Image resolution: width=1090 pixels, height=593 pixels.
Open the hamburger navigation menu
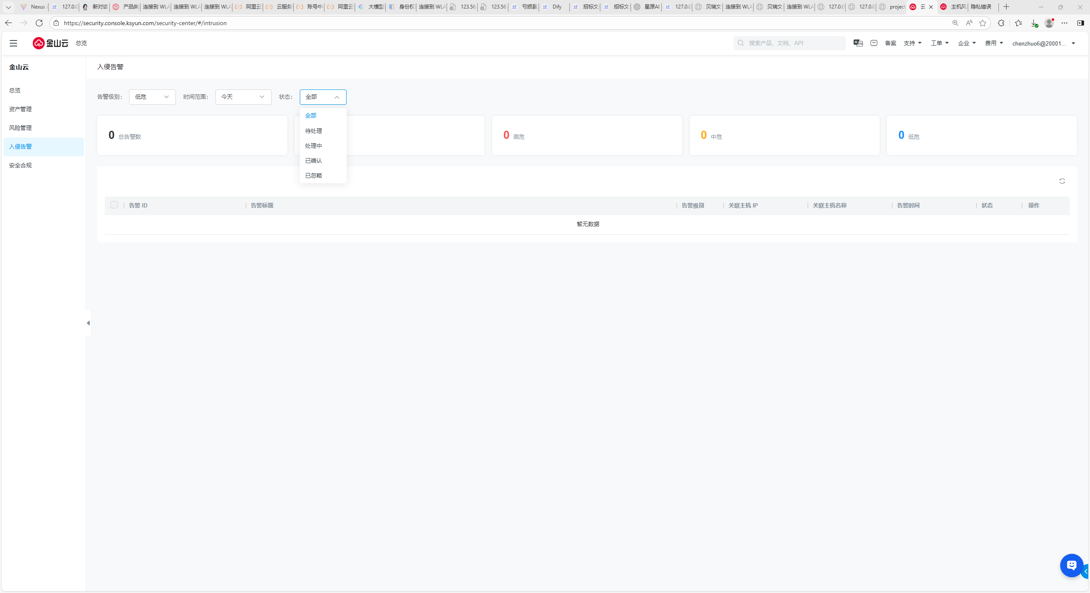click(13, 43)
